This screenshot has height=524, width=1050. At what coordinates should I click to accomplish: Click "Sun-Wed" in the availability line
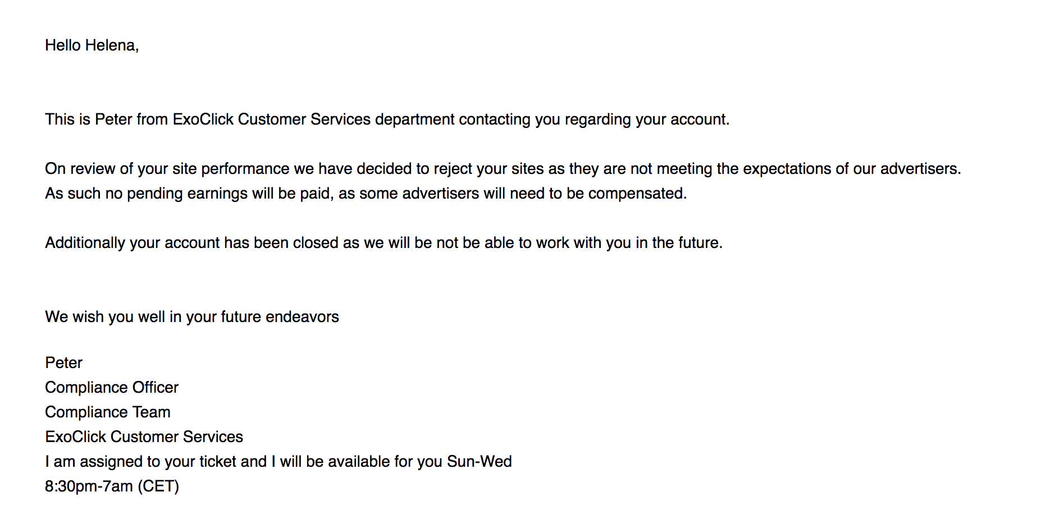point(479,462)
